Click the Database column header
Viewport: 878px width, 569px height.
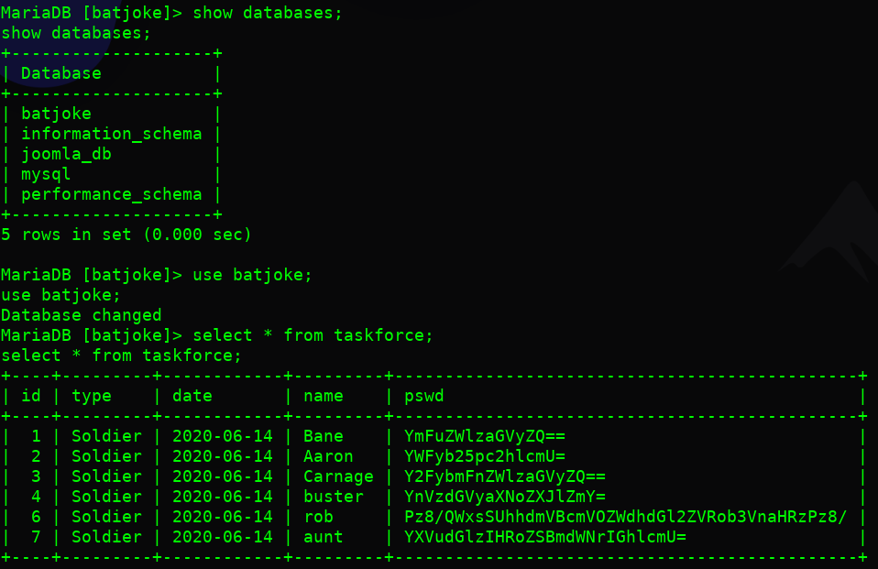(x=60, y=73)
